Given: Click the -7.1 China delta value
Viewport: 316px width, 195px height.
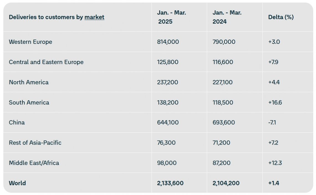Looking at the screenshot, I should coord(272,123).
